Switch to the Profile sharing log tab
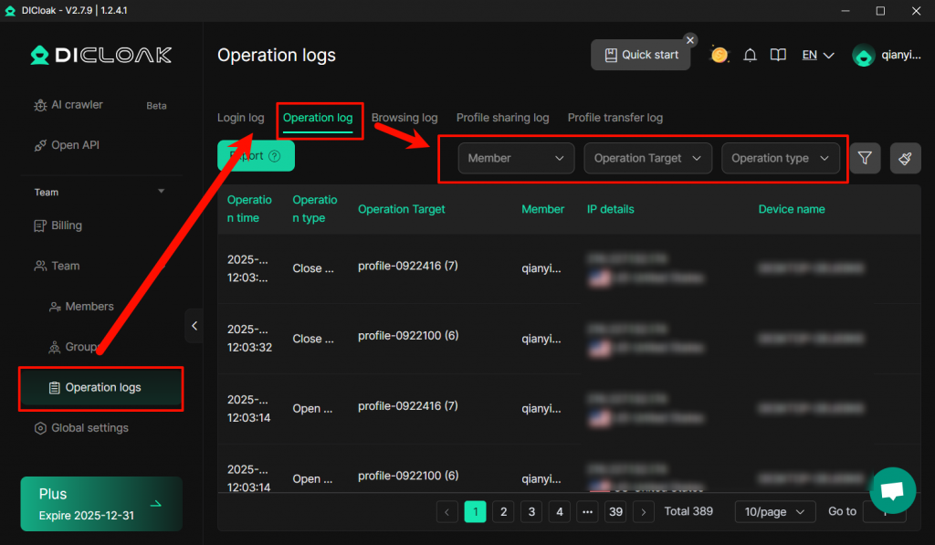Screen dimensions: 935x545 [502, 118]
